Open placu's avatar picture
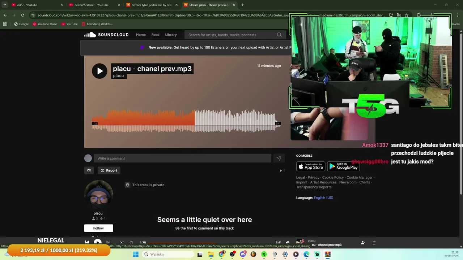Viewport: 463px width, 260px height. tap(98, 194)
